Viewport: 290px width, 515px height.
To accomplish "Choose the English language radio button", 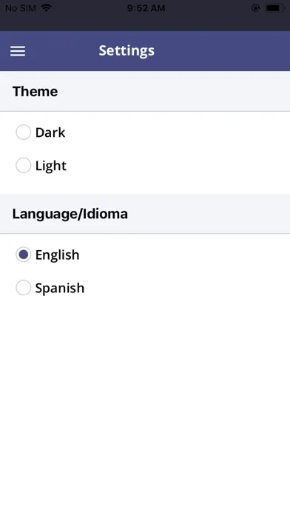I will 24,255.
